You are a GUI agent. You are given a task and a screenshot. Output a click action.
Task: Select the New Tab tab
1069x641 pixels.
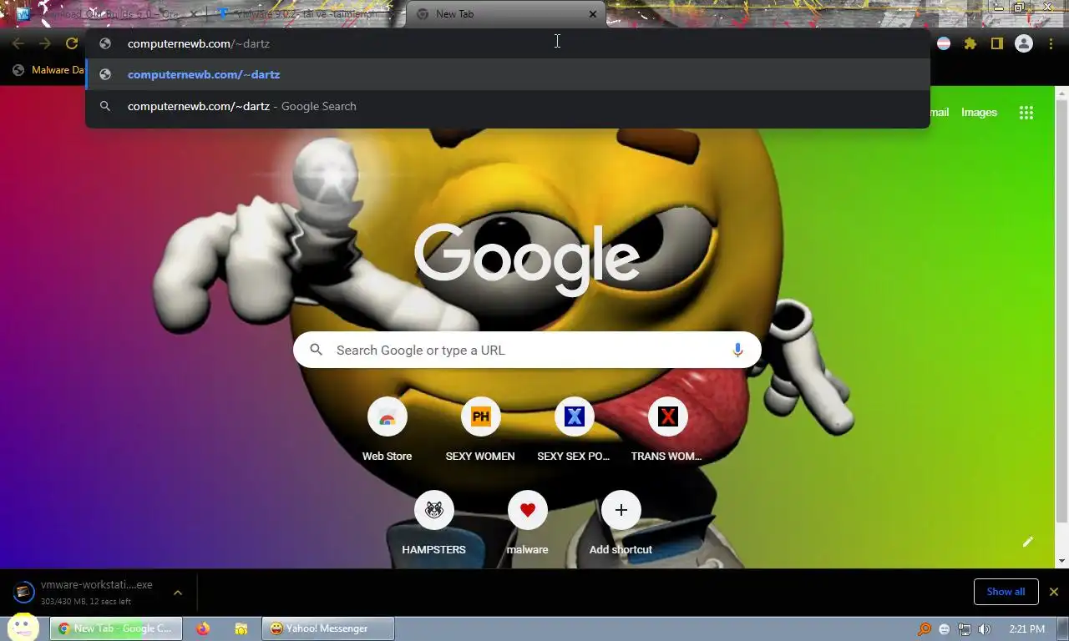point(505,14)
